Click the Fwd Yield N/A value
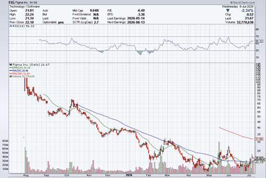This screenshot has height=178, width=266. (96, 18)
